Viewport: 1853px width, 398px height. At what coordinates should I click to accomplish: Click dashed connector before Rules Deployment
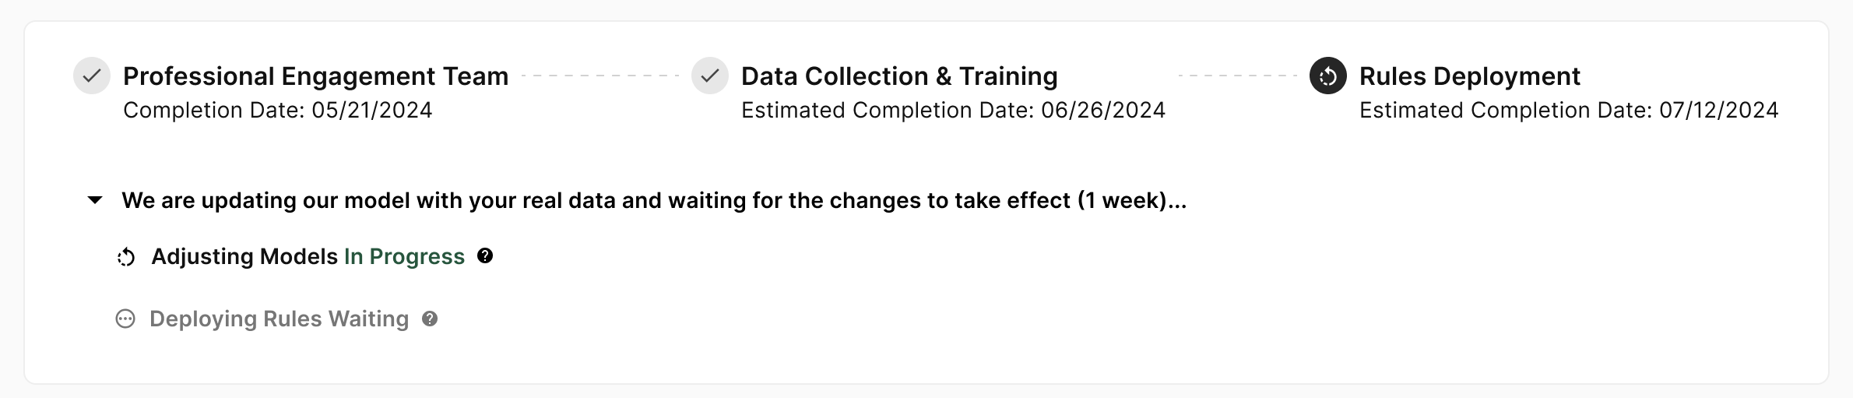1238,76
